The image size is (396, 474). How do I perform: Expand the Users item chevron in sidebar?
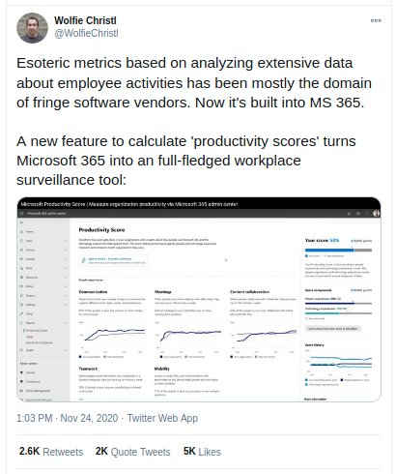click(x=66, y=241)
